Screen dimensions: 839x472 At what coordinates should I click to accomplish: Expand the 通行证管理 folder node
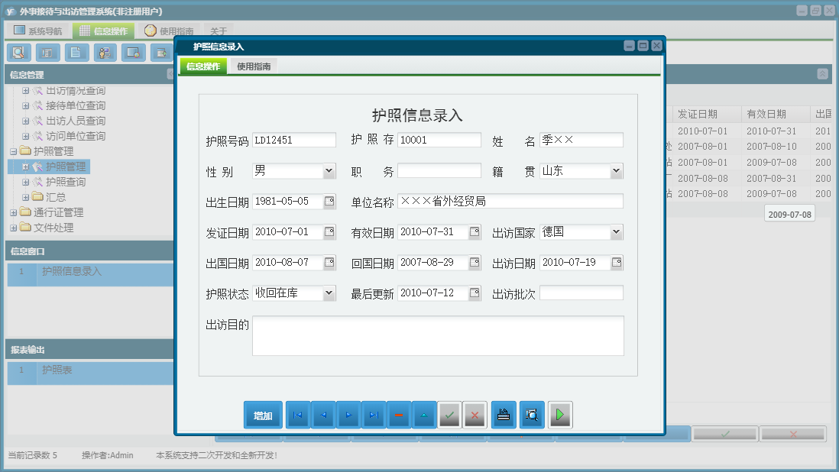pyautogui.click(x=14, y=213)
